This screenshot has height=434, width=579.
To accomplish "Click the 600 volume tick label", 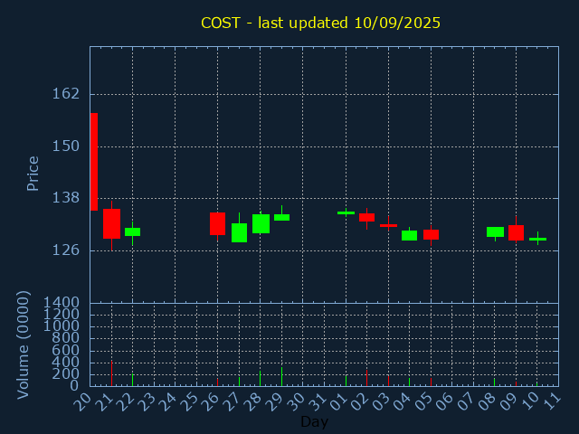I will click(66, 350).
